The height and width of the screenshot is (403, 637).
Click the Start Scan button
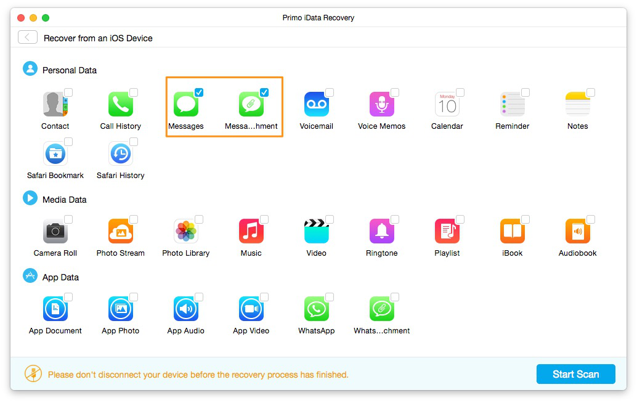tap(575, 374)
